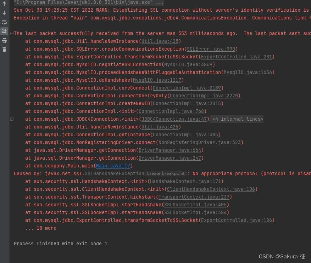Screen dimensions: 311x263
Task: Click the trash icon to clear console output
Action: pyautogui.click(x=4, y=50)
